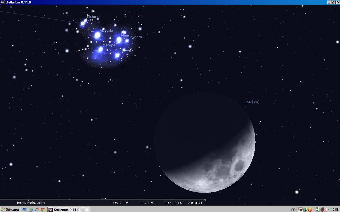Click the Show Desktop quick launch icon
The width and height of the screenshot is (340, 212).
(x=25, y=210)
